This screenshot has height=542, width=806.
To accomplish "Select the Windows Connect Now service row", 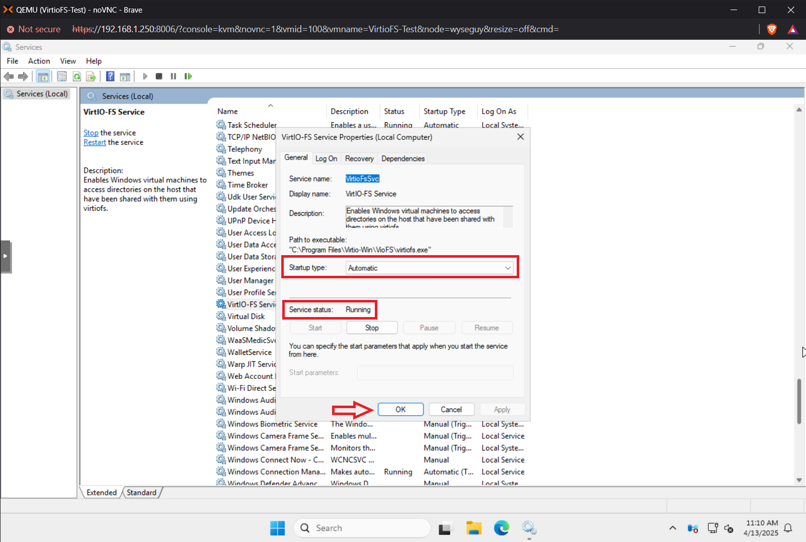I will tap(371, 460).
